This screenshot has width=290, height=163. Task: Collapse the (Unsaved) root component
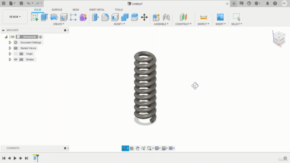[x=6, y=37]
